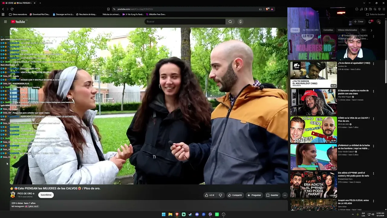Click the YouTube search magnifier button
387x218 pixels.
click(230, 21)
